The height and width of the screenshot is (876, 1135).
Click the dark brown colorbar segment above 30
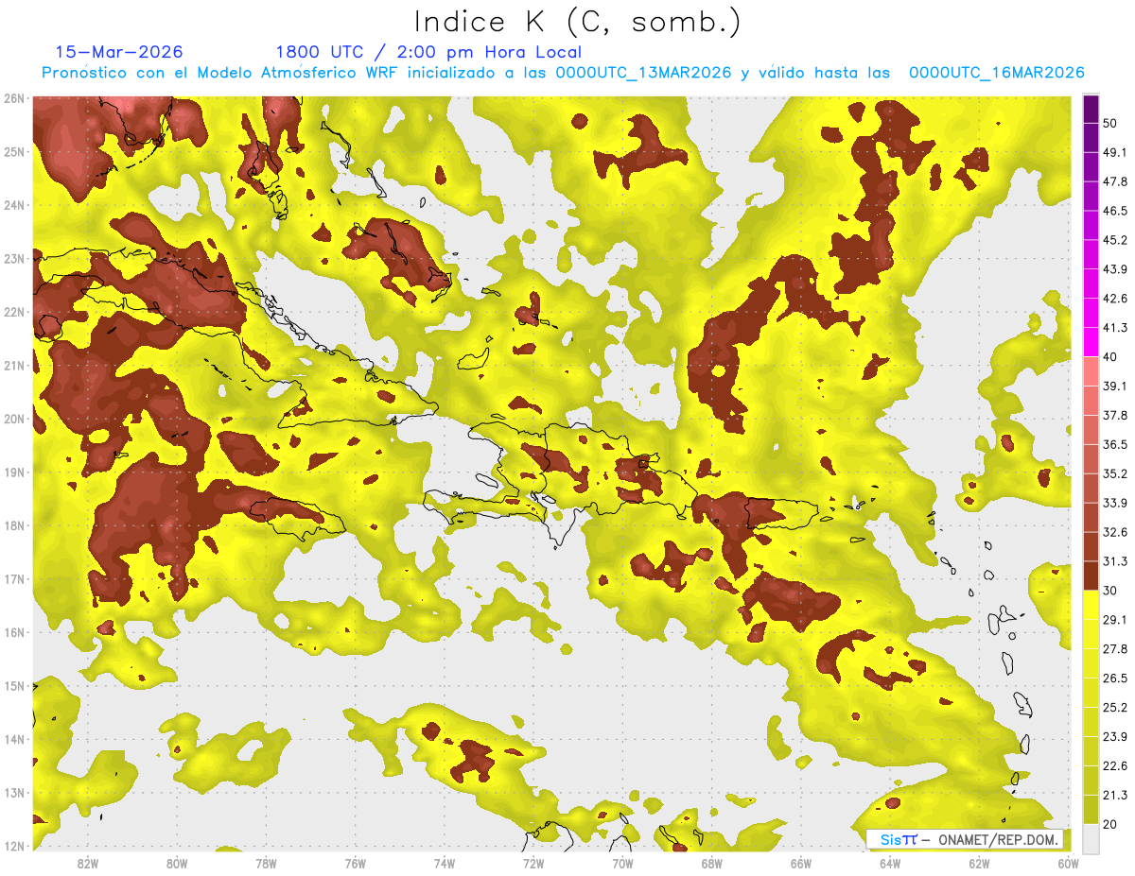[x=1091, y=576]
